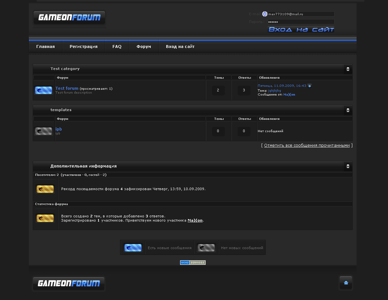Open the Ma)(on member profile link in statistics
This screenshot has width=388, height=300.
195,220
